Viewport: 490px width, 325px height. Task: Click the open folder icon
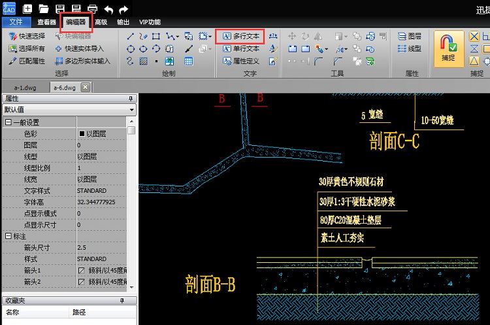(x=44, y=9)
